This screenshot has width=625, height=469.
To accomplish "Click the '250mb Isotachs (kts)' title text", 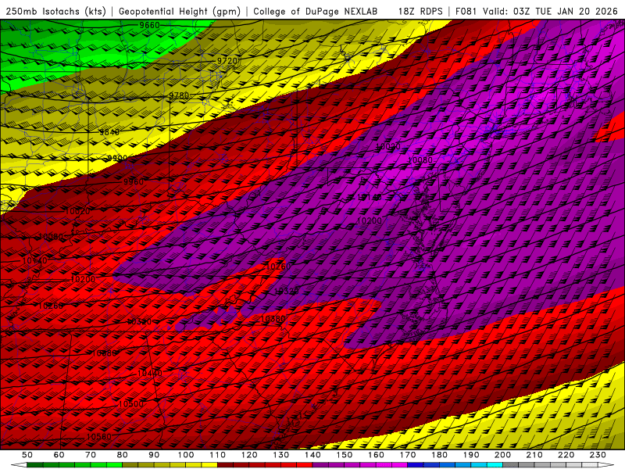I will [56, 11].
